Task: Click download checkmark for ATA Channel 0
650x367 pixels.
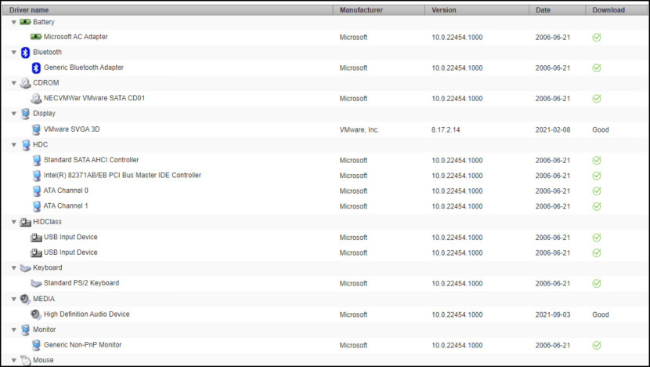Action: (597, 191)
